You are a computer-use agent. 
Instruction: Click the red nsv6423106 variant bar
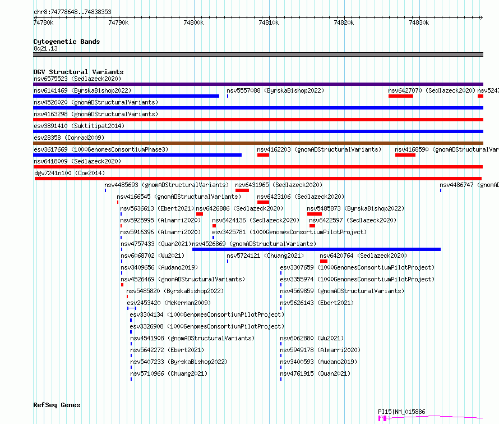263,202
